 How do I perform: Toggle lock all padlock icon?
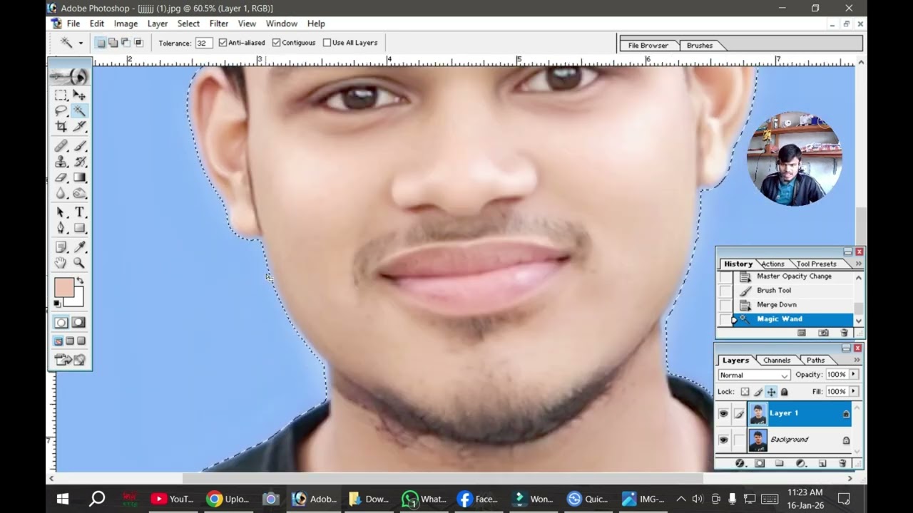pos(785,392)
